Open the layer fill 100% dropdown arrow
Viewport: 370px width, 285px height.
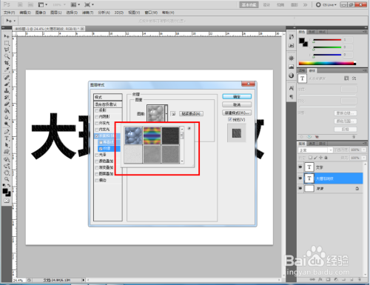point(364,158)
